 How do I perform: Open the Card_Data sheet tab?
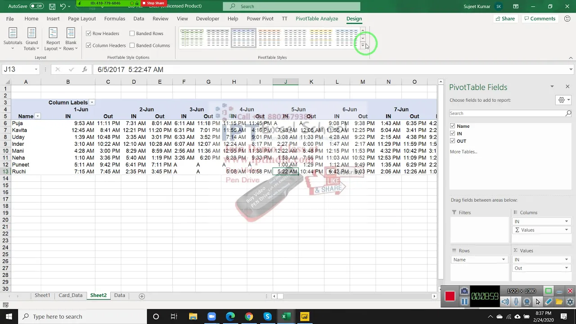click(71, 296)
